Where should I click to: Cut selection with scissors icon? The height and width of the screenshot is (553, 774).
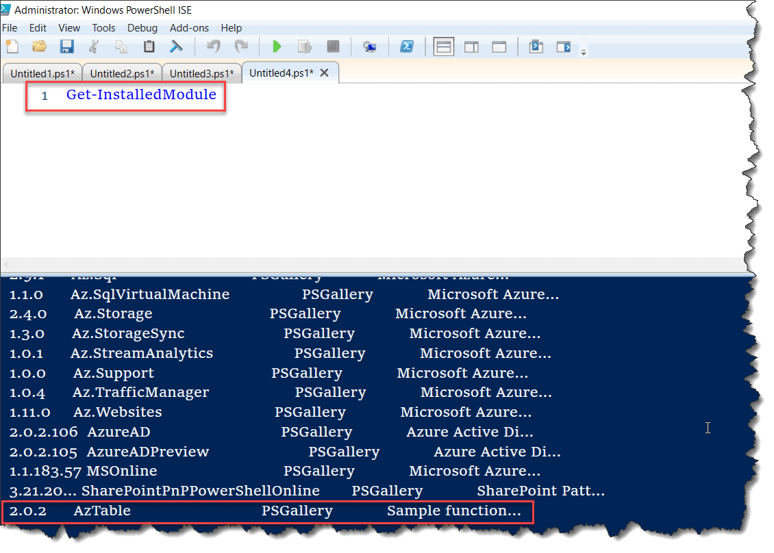tap(94, 47)
